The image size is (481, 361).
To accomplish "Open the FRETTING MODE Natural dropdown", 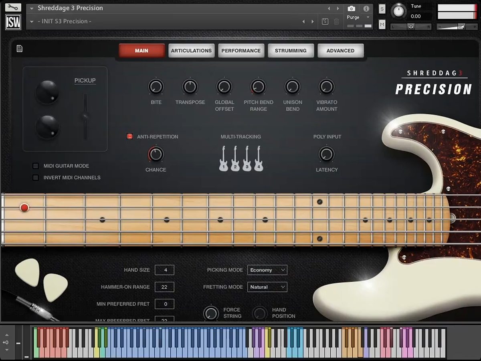I will tap(267, 287).
